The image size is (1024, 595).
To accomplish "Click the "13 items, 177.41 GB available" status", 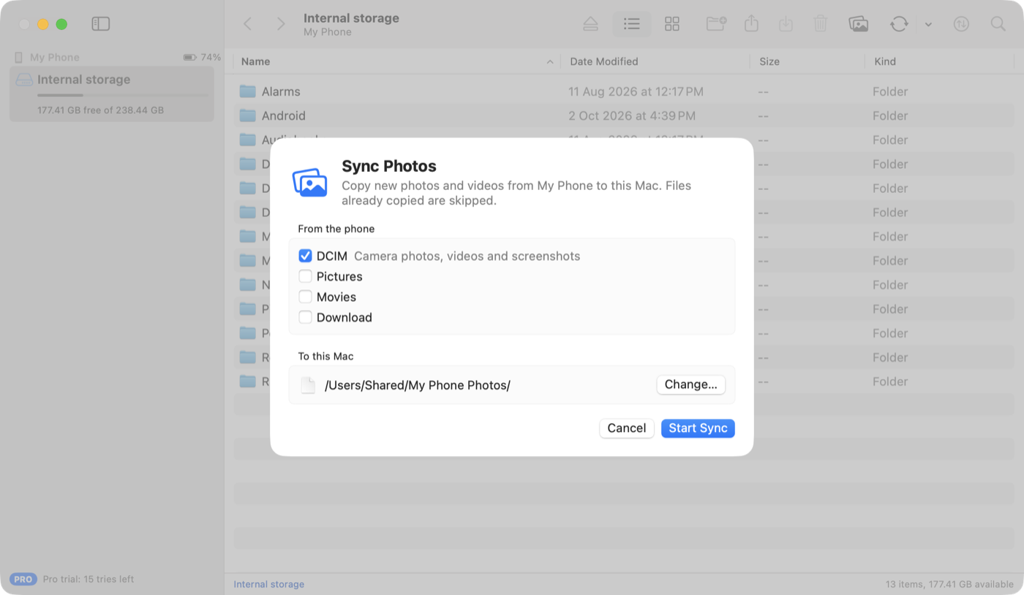I will [949, 584].
